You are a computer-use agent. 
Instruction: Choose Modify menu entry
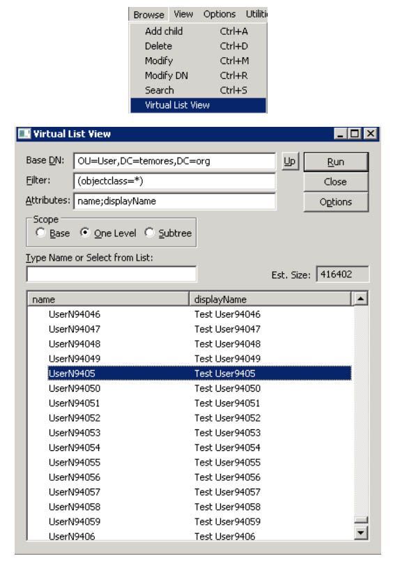pyautogui.click(x=198, y=61)
